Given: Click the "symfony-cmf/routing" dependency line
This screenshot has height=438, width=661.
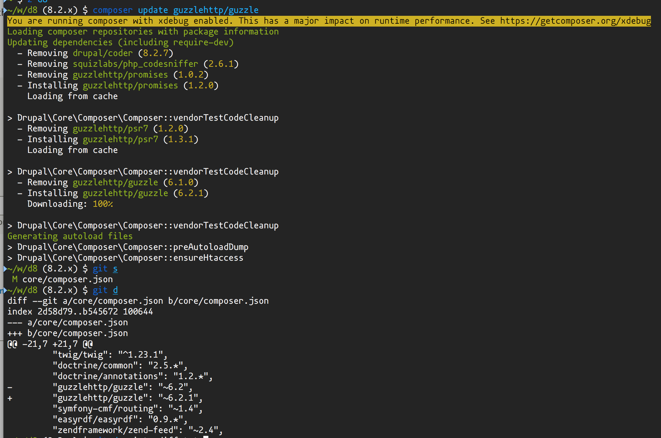Looking at the screenshot, I should tap(128, 409).
